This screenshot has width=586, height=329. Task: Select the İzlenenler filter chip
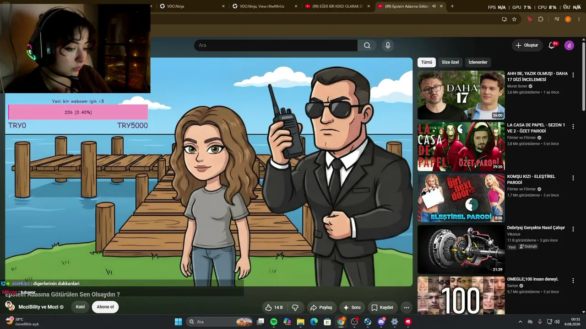[478, 62]
